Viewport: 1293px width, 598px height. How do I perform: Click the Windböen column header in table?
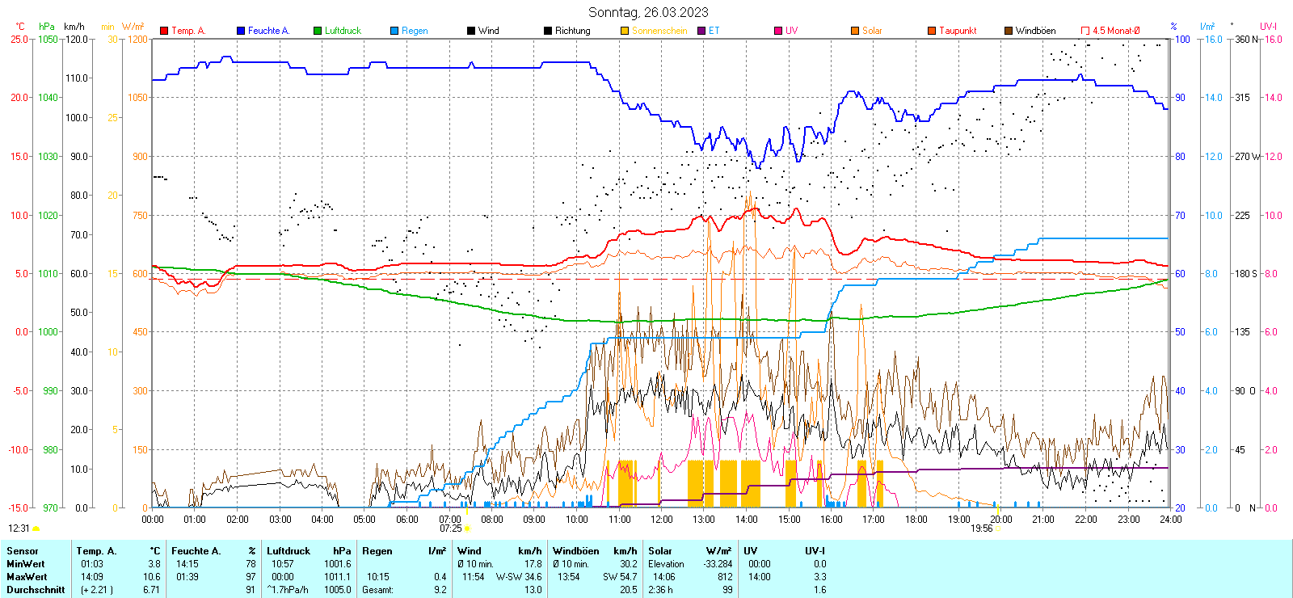coord(576,551)
